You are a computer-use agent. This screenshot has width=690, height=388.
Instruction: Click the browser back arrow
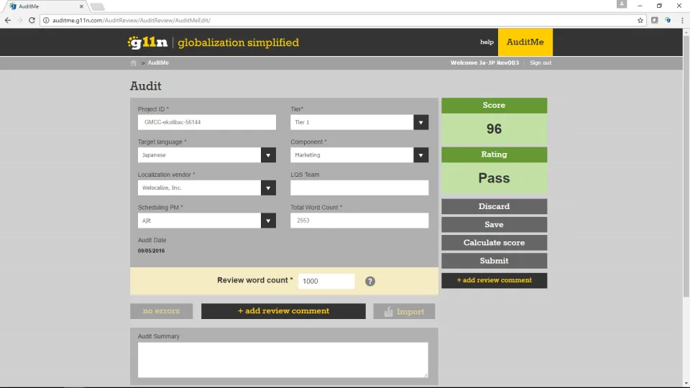[x=7, y=20]
